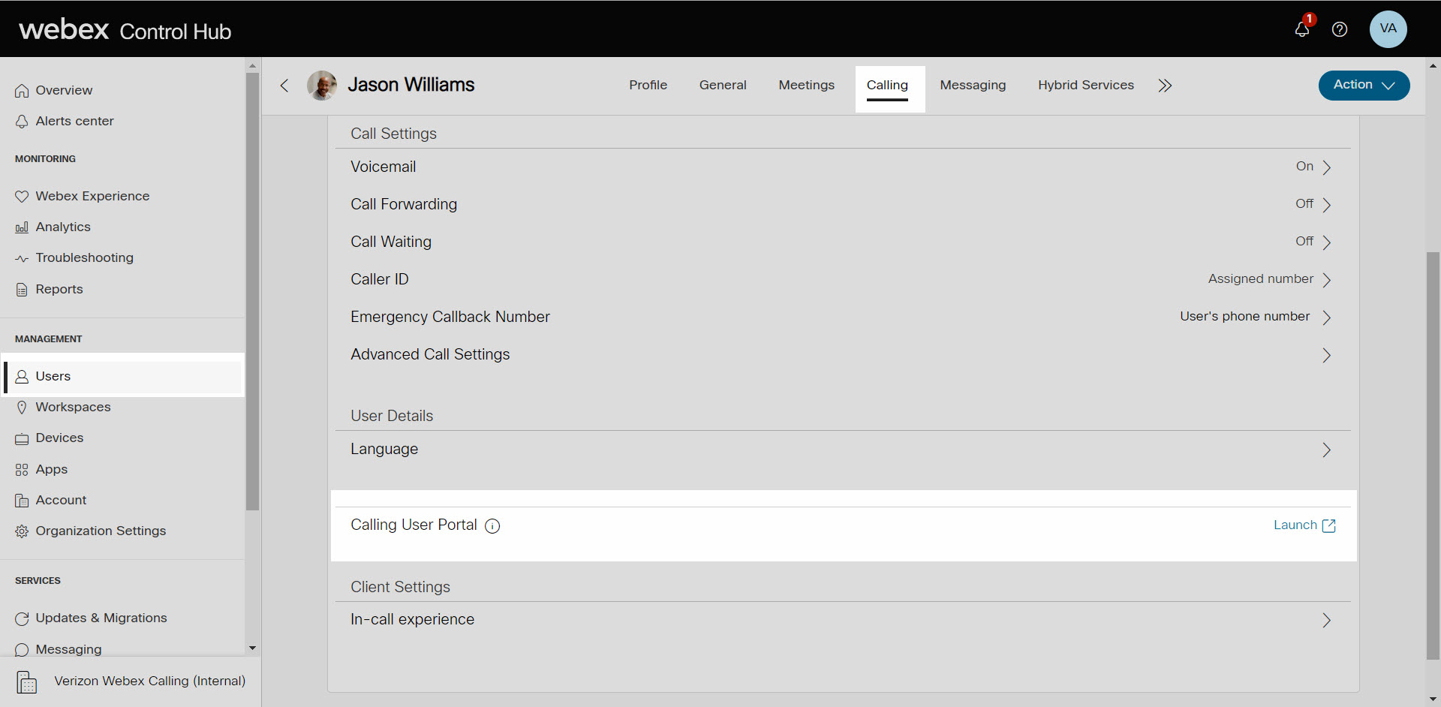Select the Devices sidebar icon
Image resolution: width=1441 pixels, height=707 pixels.
22,438
